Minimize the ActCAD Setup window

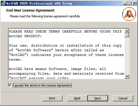point(125,3)
